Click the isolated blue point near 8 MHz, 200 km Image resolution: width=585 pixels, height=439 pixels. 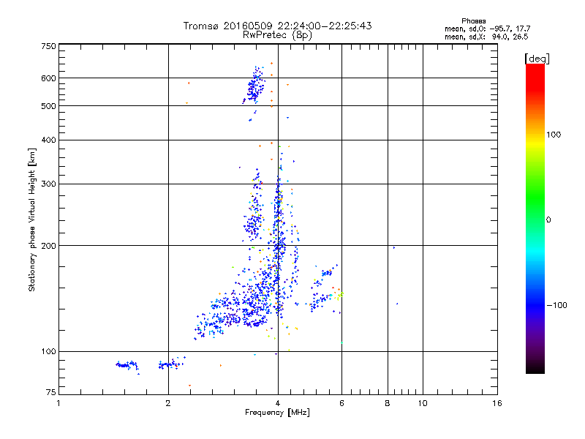tap(394, 247)
